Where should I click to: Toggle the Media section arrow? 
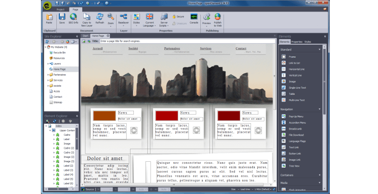click(x=319, y=182)
